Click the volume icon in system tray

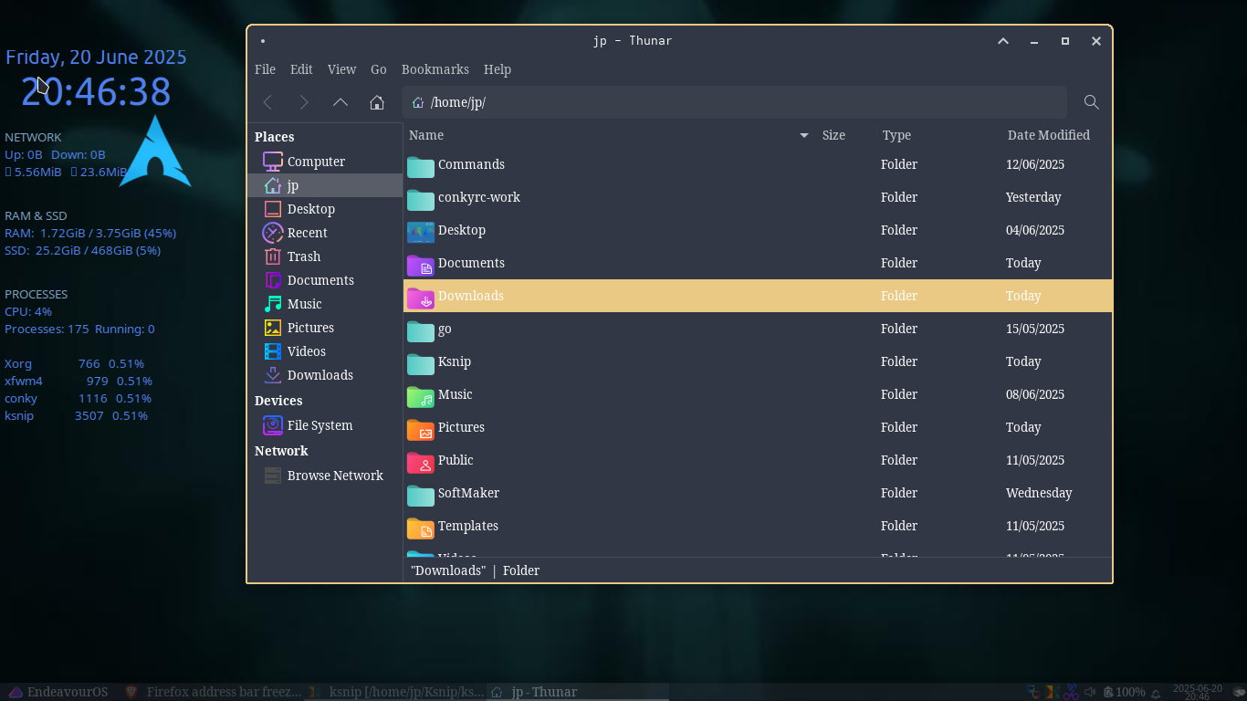tap(1089, 692)
